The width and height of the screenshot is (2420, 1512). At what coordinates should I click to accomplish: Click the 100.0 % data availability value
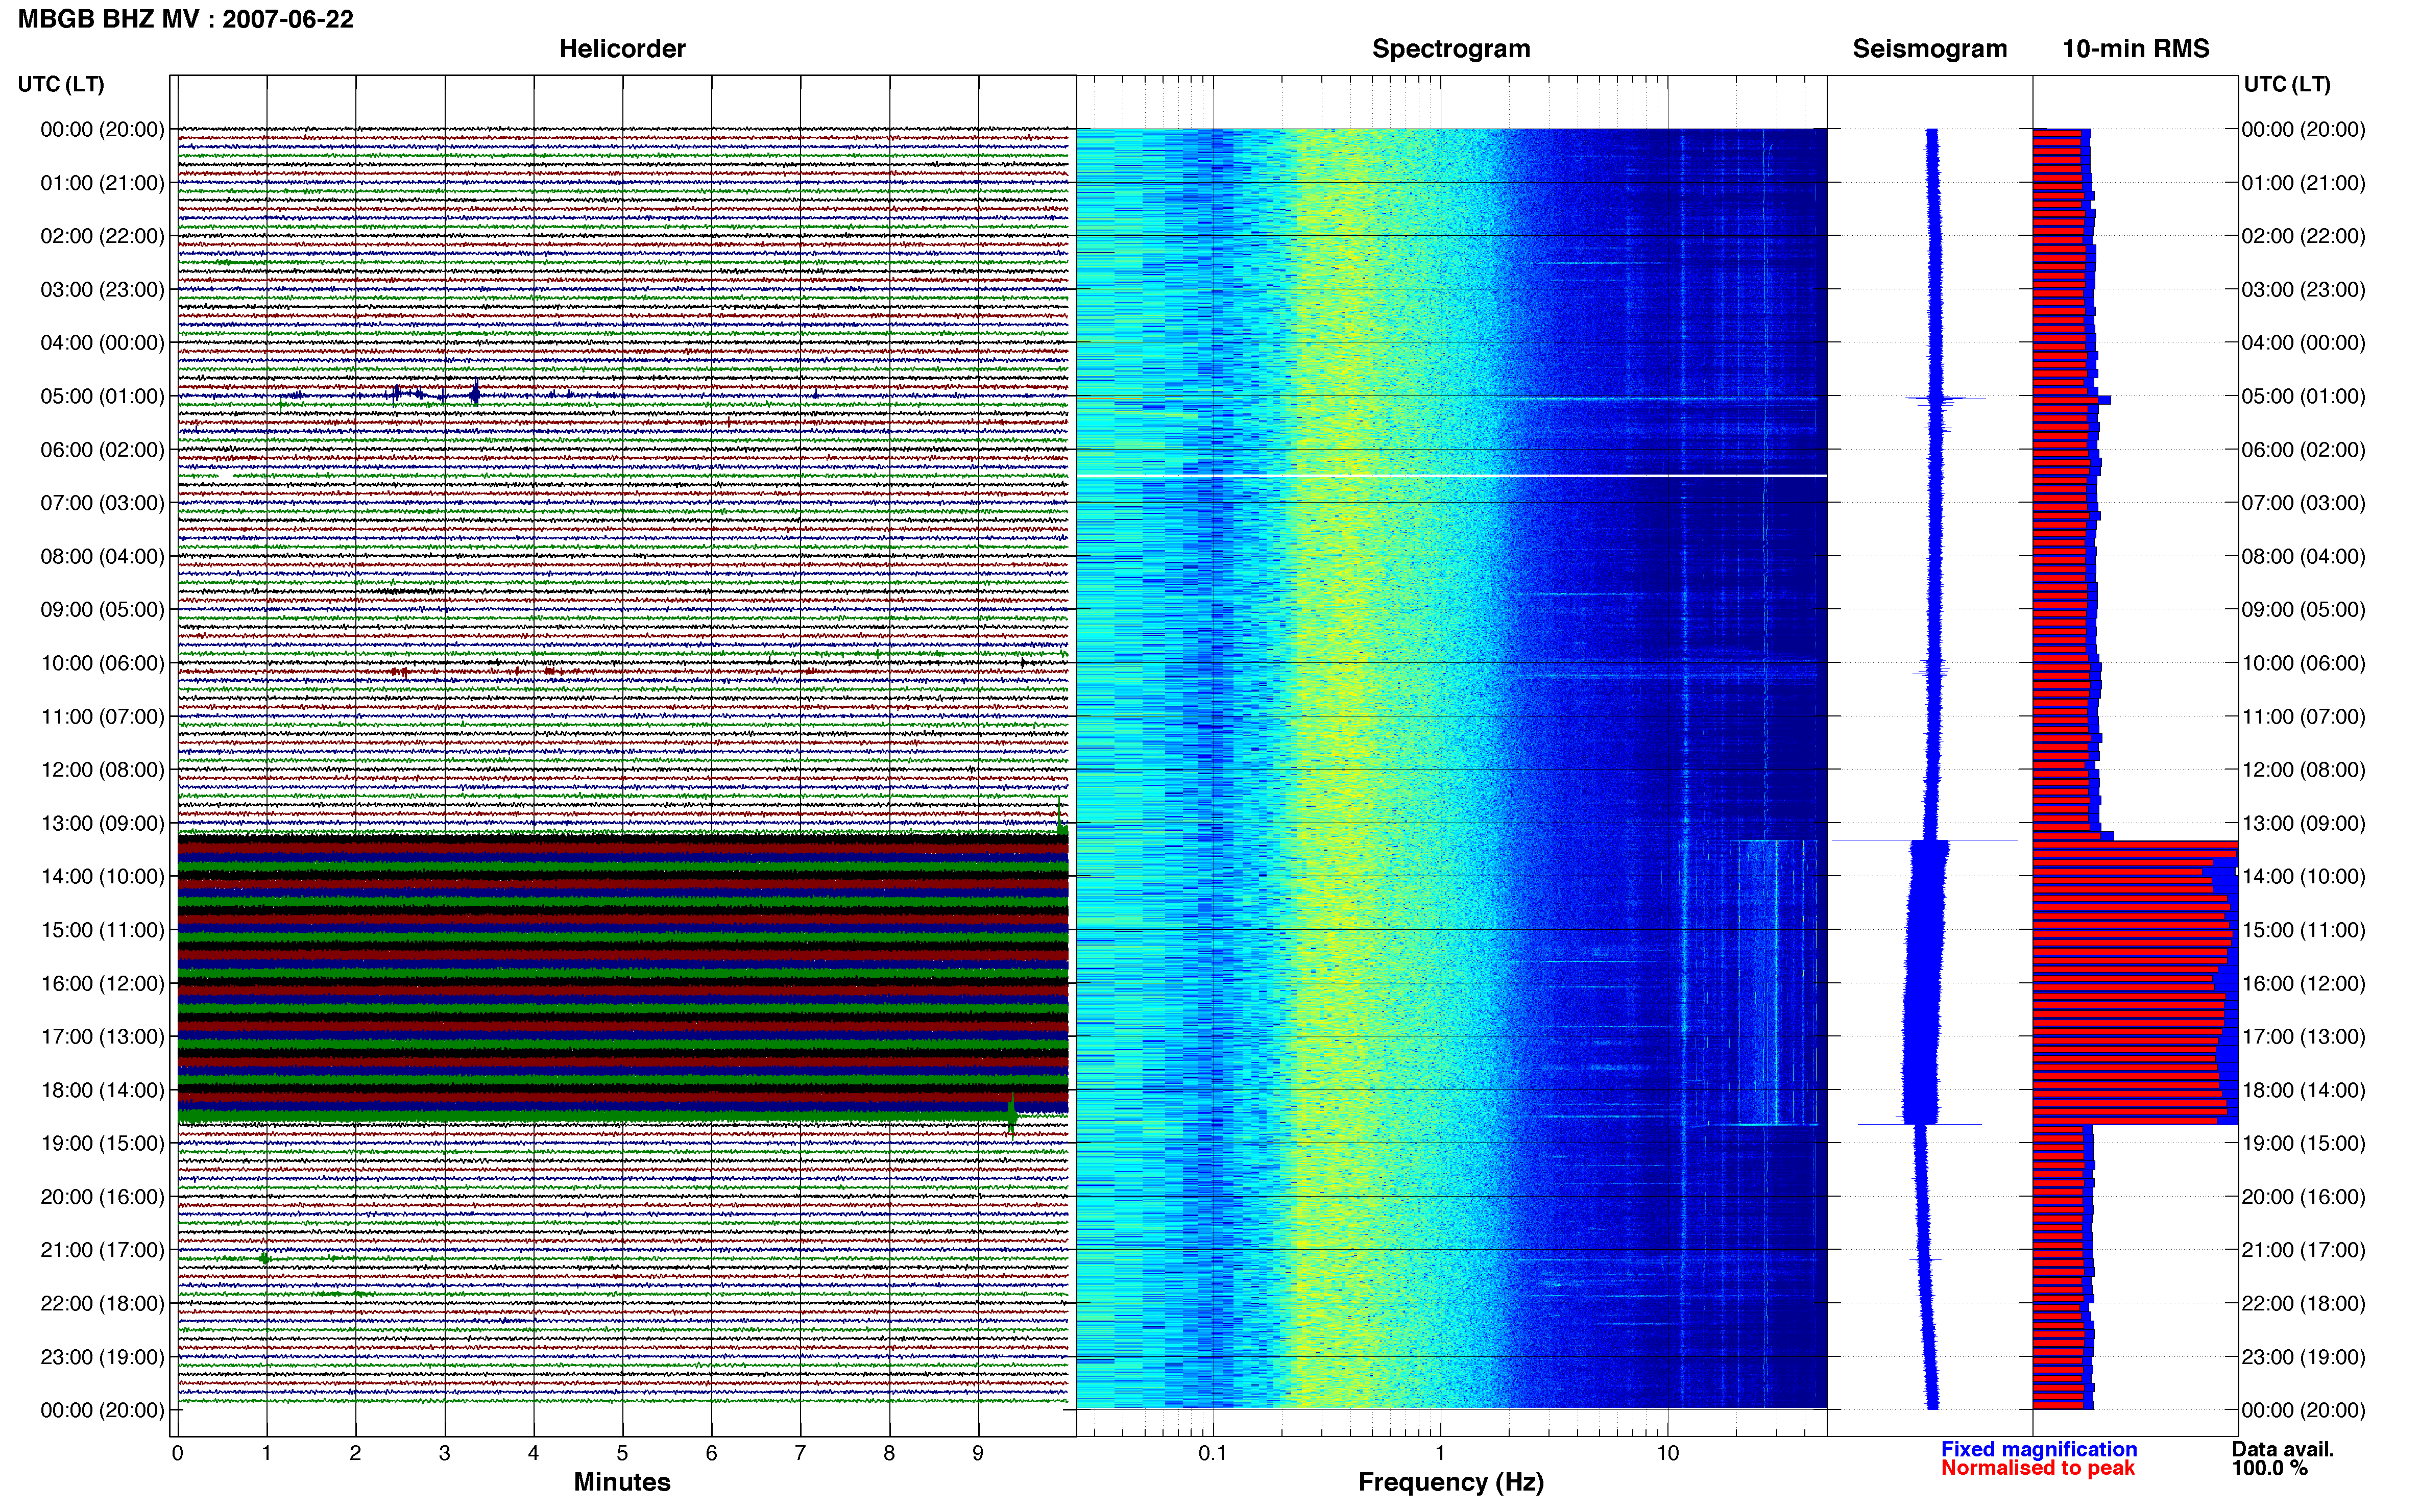click(2269, 1468)
